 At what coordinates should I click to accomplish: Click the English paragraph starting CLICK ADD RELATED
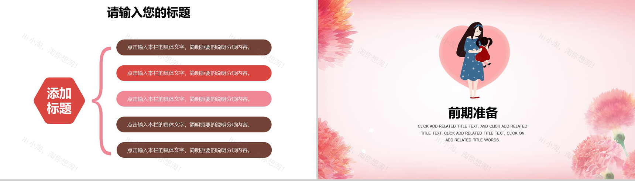click(473, 133)
